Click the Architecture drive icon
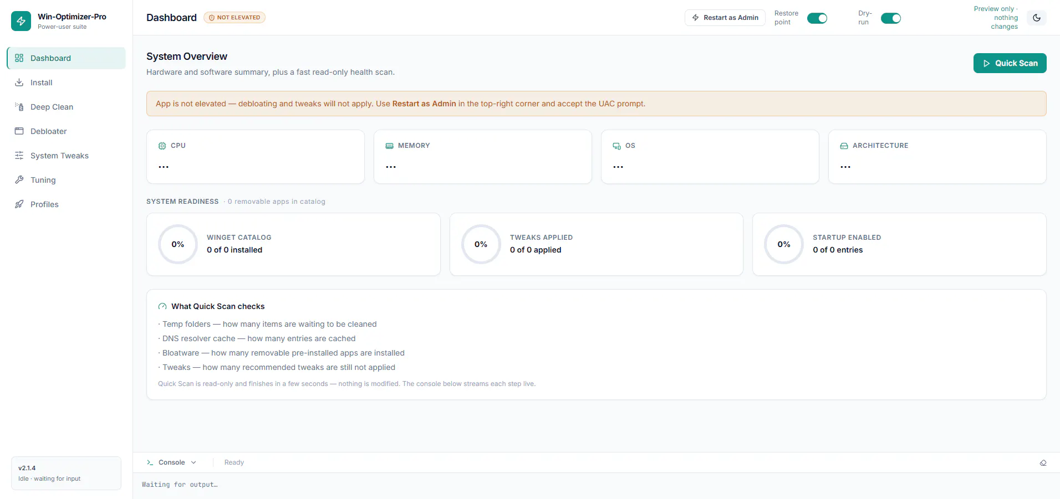Image resolution: width=1060 pixels, height=499 pixels. pyautogui.click(x=844, y=146)
